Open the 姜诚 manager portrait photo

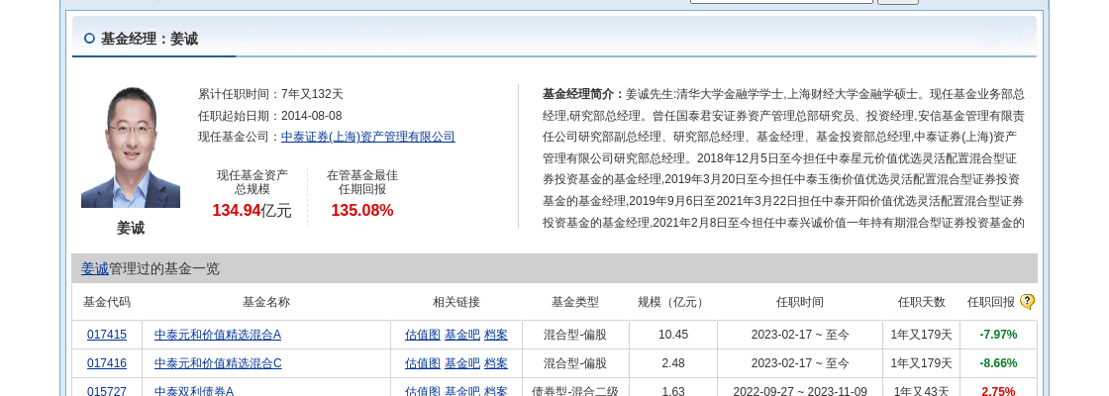click(x=130, y=148)
